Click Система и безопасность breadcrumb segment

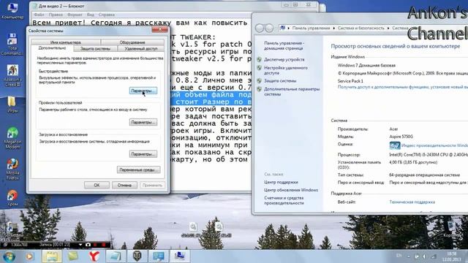[361, 28]
